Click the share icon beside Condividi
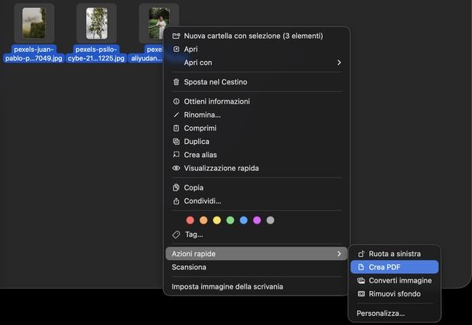 click(x=176, y=200)
